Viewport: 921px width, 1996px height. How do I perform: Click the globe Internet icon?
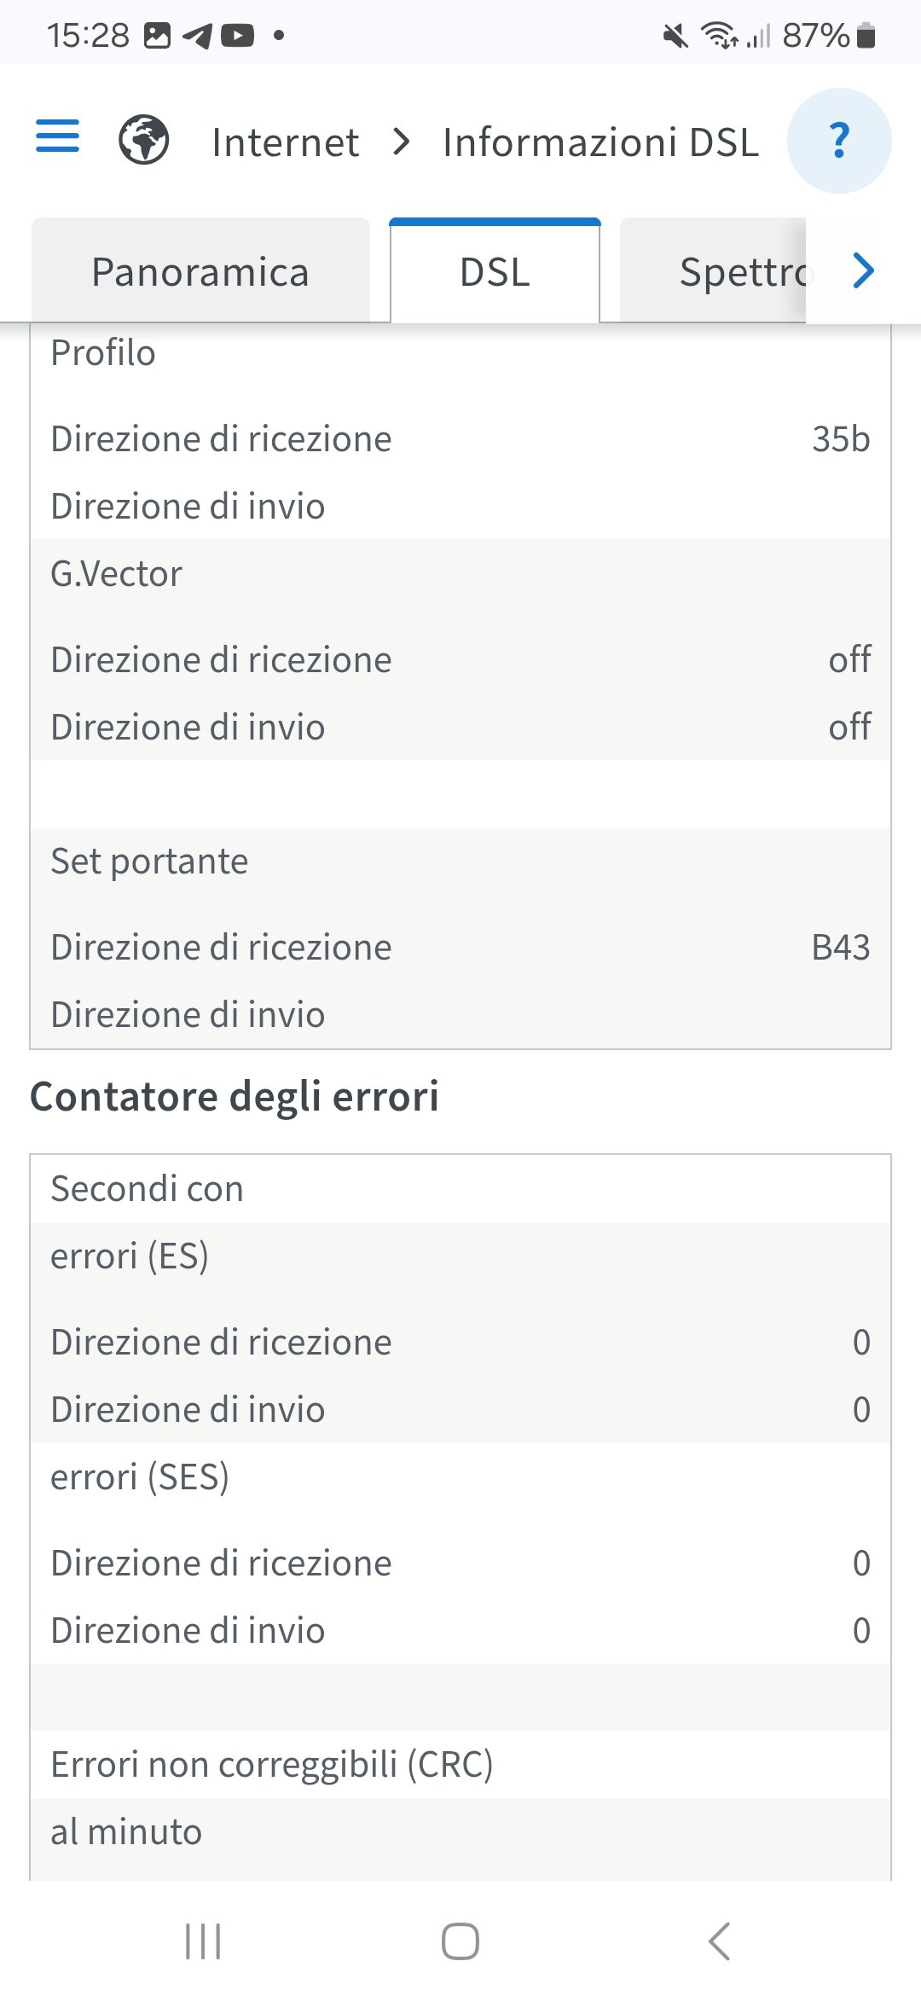(x=143, y=140)
